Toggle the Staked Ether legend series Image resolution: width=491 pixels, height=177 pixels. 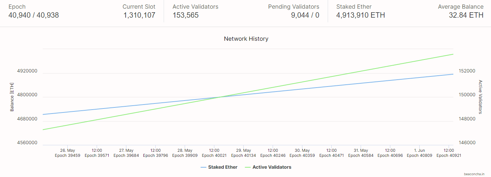coord(223,167)
